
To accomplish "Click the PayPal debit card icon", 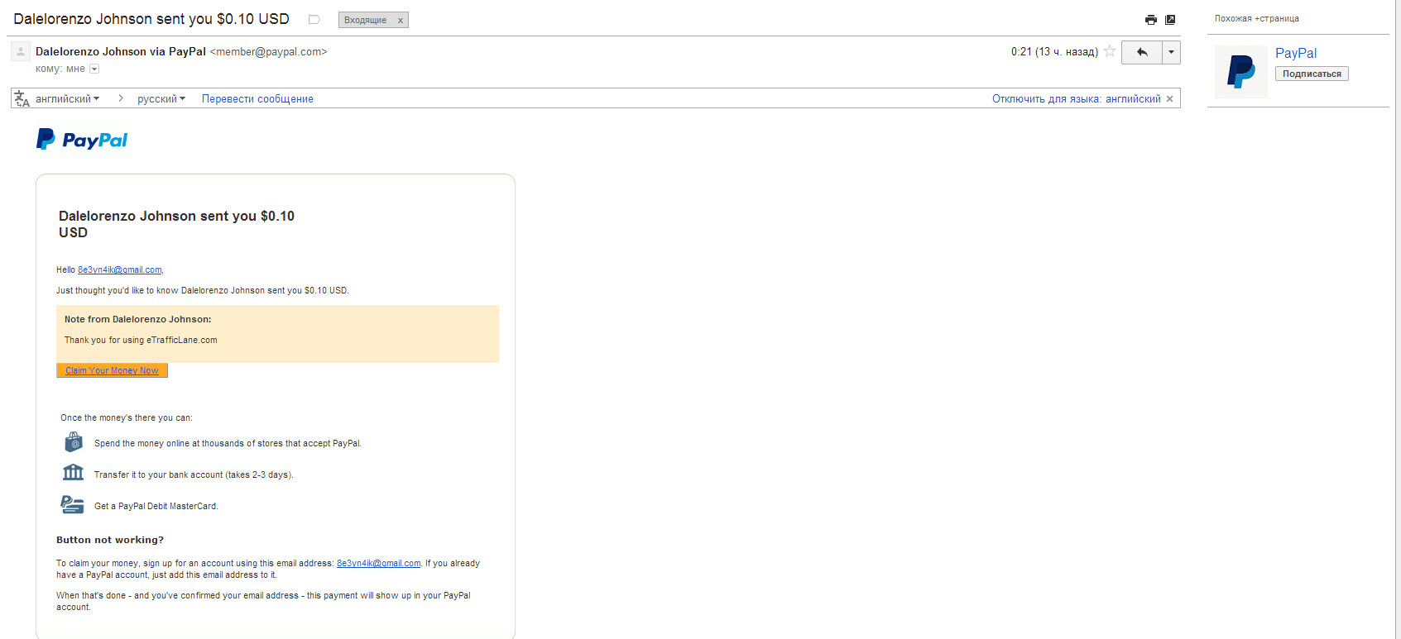I will pos(72,504).
